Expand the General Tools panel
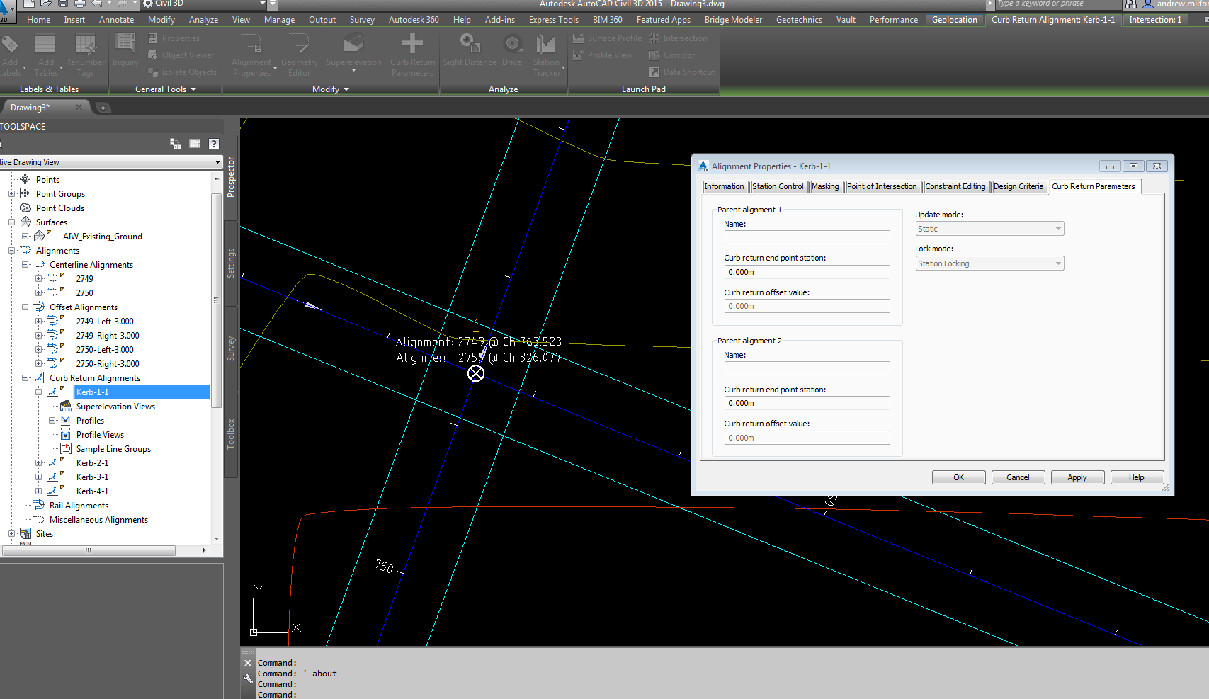The width and height of the screenshot is (1209, 699). click(166, 89)
